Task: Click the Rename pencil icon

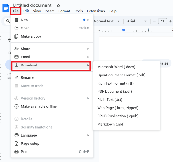Action: tap(16, 78)
